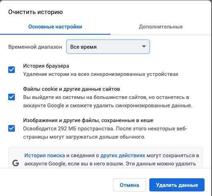Click the Изображения и другие файлы label
This screenshot has height=196, width=212.
(88, 120)
